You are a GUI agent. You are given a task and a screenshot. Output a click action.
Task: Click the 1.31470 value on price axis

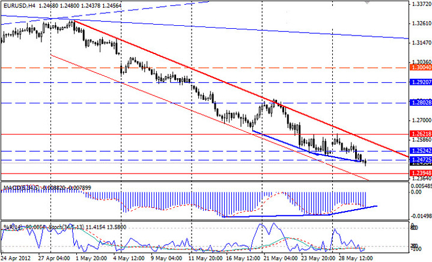click(x=419, y=43)
